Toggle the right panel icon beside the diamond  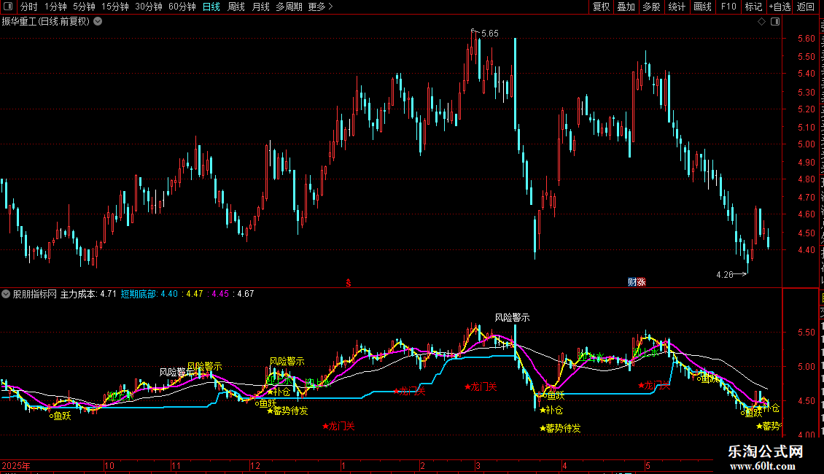[x=775, y=22]
